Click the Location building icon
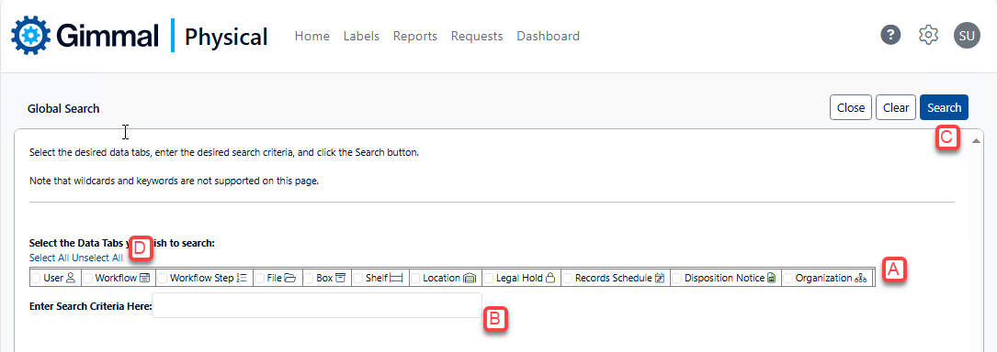 pos(470,278)
